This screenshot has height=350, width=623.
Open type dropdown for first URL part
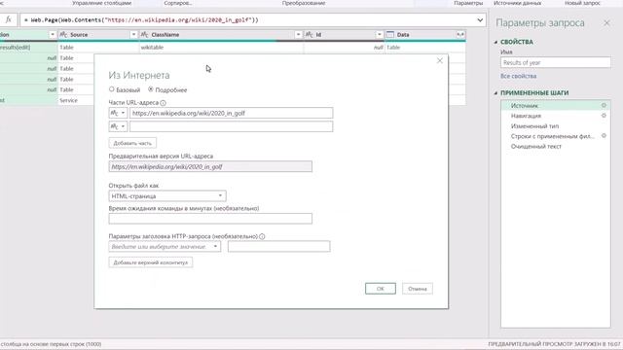(x=118, y=113)
